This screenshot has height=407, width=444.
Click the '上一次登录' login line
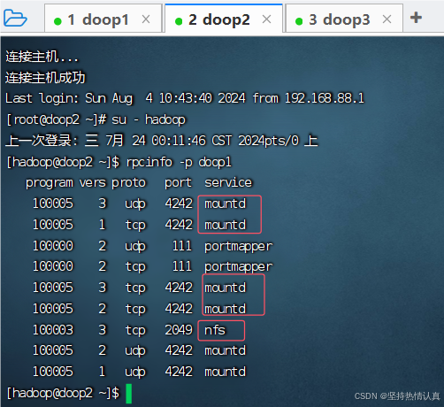click(x=162, y=141)
